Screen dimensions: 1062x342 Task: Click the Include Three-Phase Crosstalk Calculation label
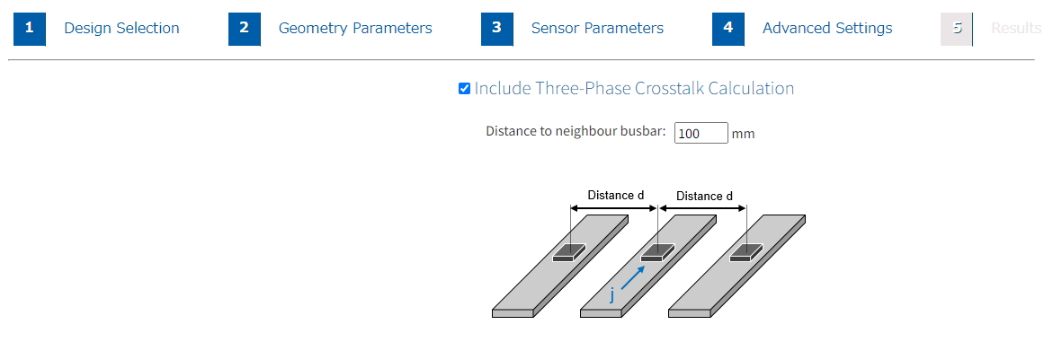click(634, 89)
